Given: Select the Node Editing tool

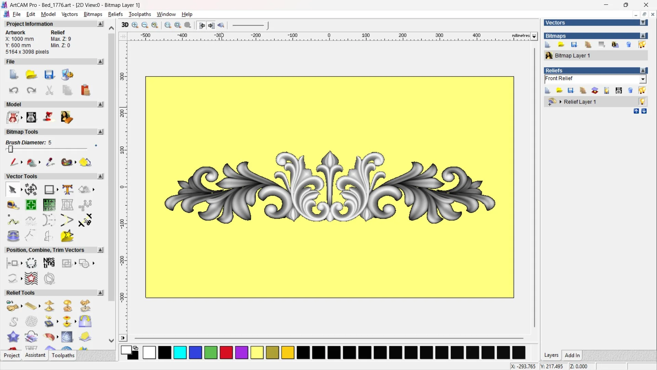Looking at the screenshot, I should [13, 221].
